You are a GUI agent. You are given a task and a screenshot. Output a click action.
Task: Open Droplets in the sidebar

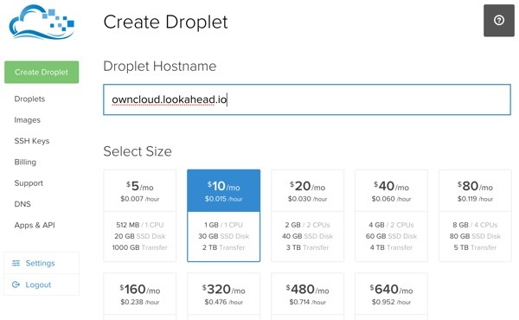pos(29,99)
